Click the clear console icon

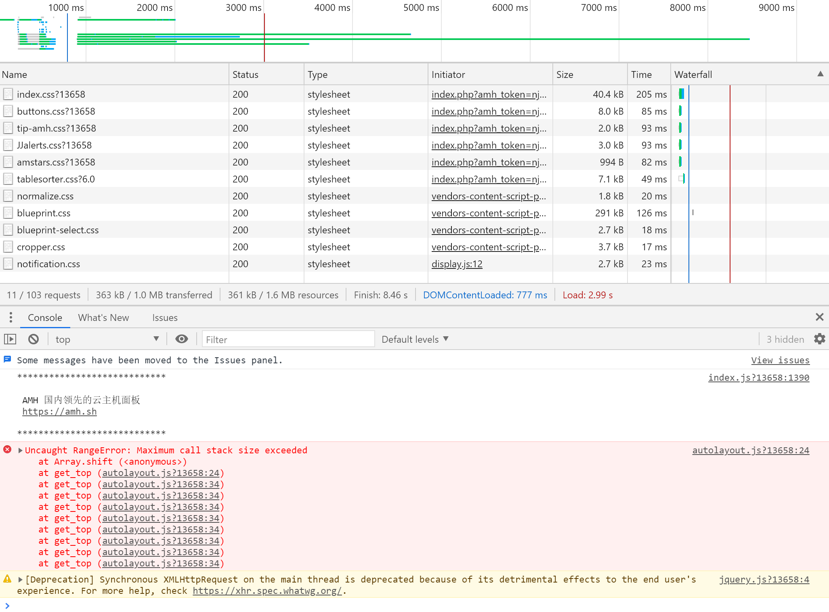coord(34,339)
